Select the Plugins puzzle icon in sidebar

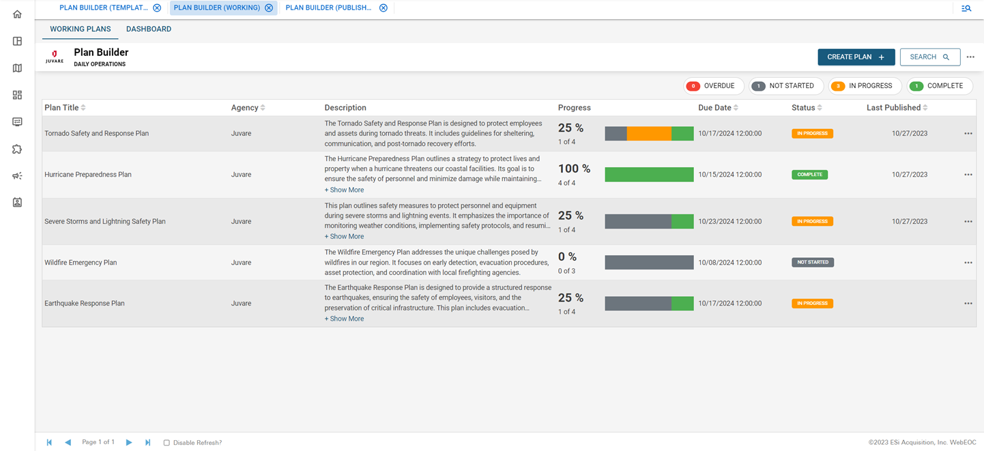16,149
